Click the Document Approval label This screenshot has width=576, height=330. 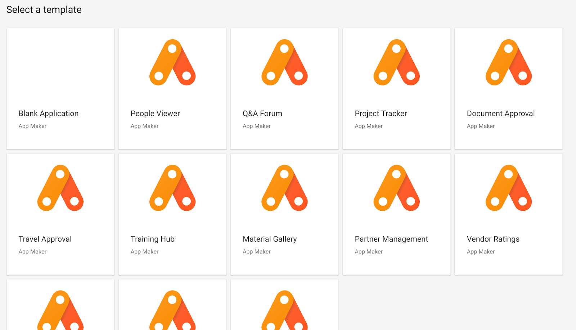pos(500,114)
